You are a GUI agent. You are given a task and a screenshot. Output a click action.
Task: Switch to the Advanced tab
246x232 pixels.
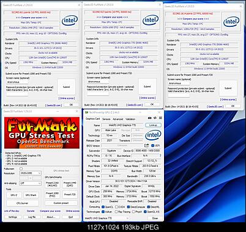tap(117, 119)
